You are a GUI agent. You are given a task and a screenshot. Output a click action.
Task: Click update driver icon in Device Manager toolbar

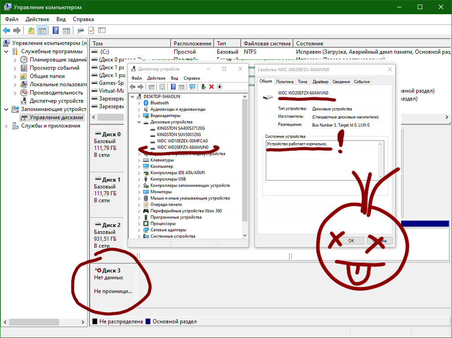[204, 87]
